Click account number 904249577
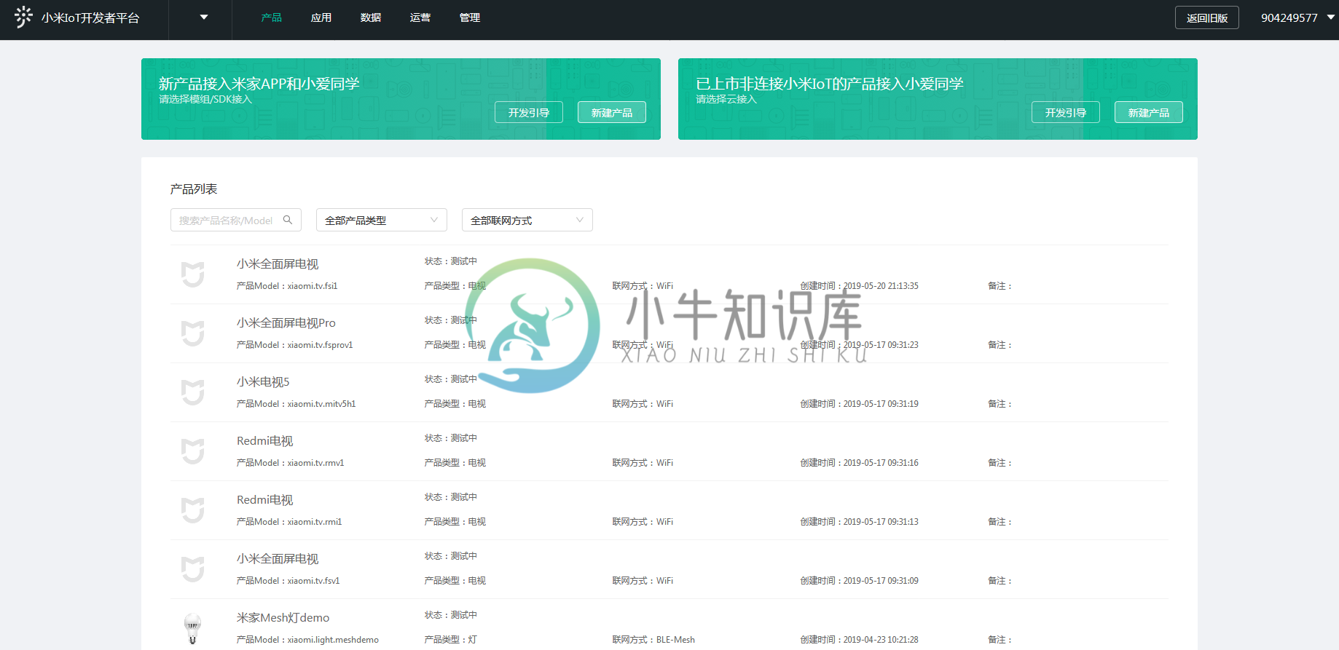1339x650 pixels. [1289, 17]
